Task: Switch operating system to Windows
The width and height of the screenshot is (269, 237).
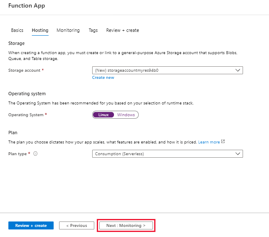Action: pyautogui.click(x=126, y=115)
